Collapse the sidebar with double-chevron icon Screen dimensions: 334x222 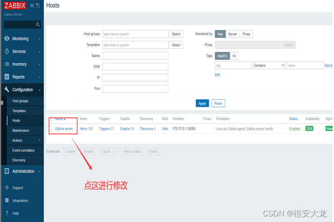32,6
